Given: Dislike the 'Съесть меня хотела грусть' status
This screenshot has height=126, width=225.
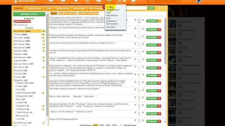Looking at the screenshot, I should [x=135, y=44].
